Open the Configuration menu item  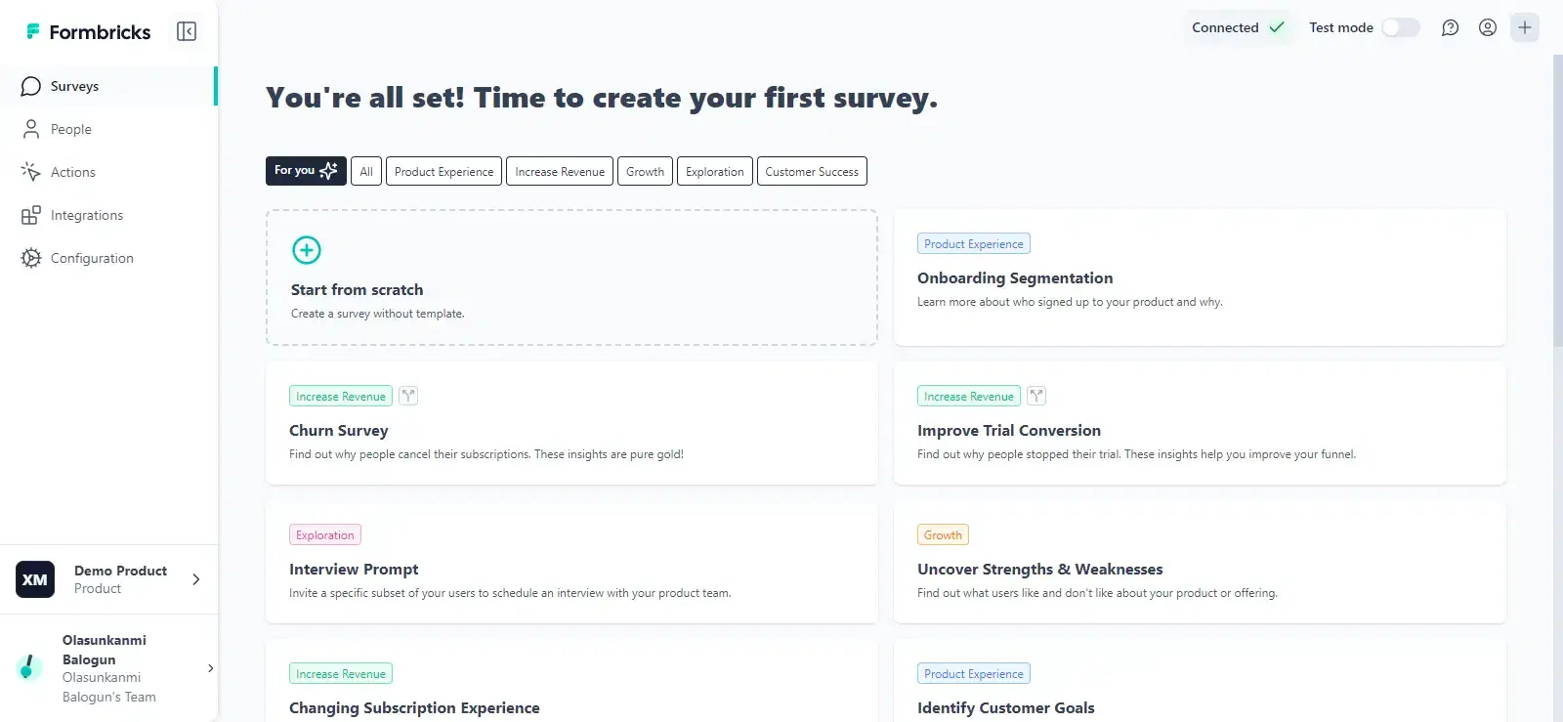(x=92, y=258)
